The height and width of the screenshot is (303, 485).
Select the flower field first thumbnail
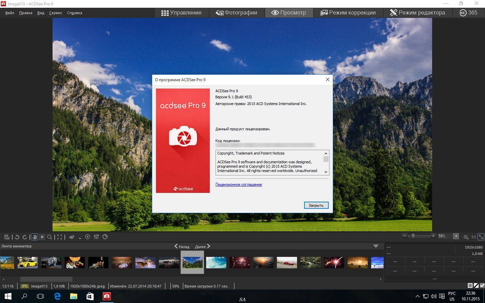click(7, 263)
